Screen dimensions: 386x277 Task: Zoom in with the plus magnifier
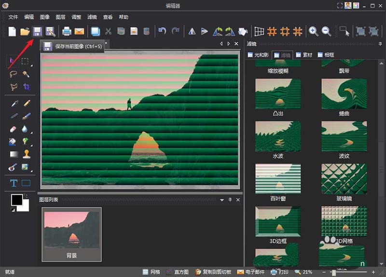tap(313, 31)
